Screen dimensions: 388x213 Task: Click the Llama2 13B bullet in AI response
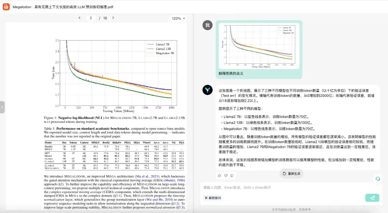click(x=268, y=123)
